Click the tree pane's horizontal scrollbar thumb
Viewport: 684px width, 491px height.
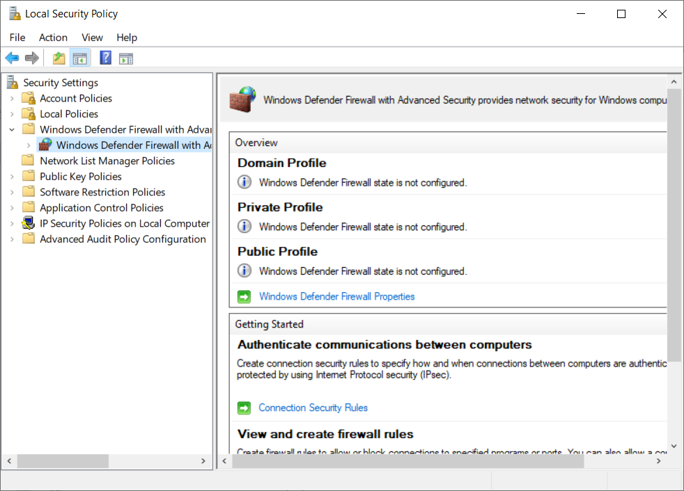(63, 461)
